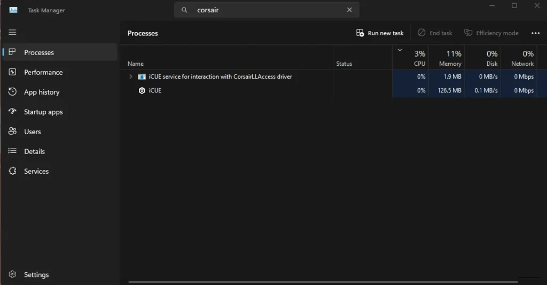
Task: Go to Startup apps
Action: 60,112
